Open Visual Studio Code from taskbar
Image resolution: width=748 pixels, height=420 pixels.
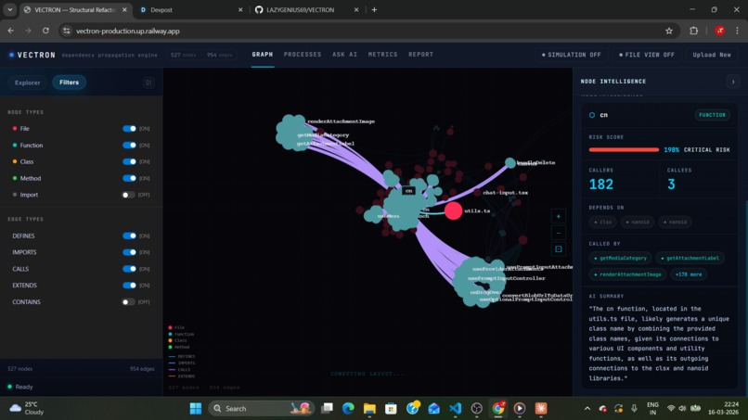[456, 409]
